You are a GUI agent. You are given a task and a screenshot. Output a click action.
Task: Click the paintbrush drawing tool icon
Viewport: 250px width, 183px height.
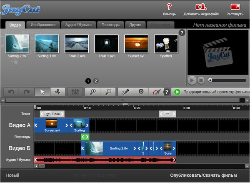[156, 92]
